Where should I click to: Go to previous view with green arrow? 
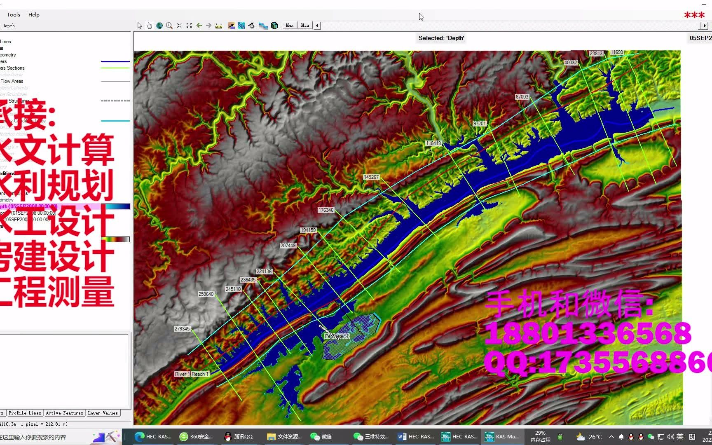tap(199, 26)
